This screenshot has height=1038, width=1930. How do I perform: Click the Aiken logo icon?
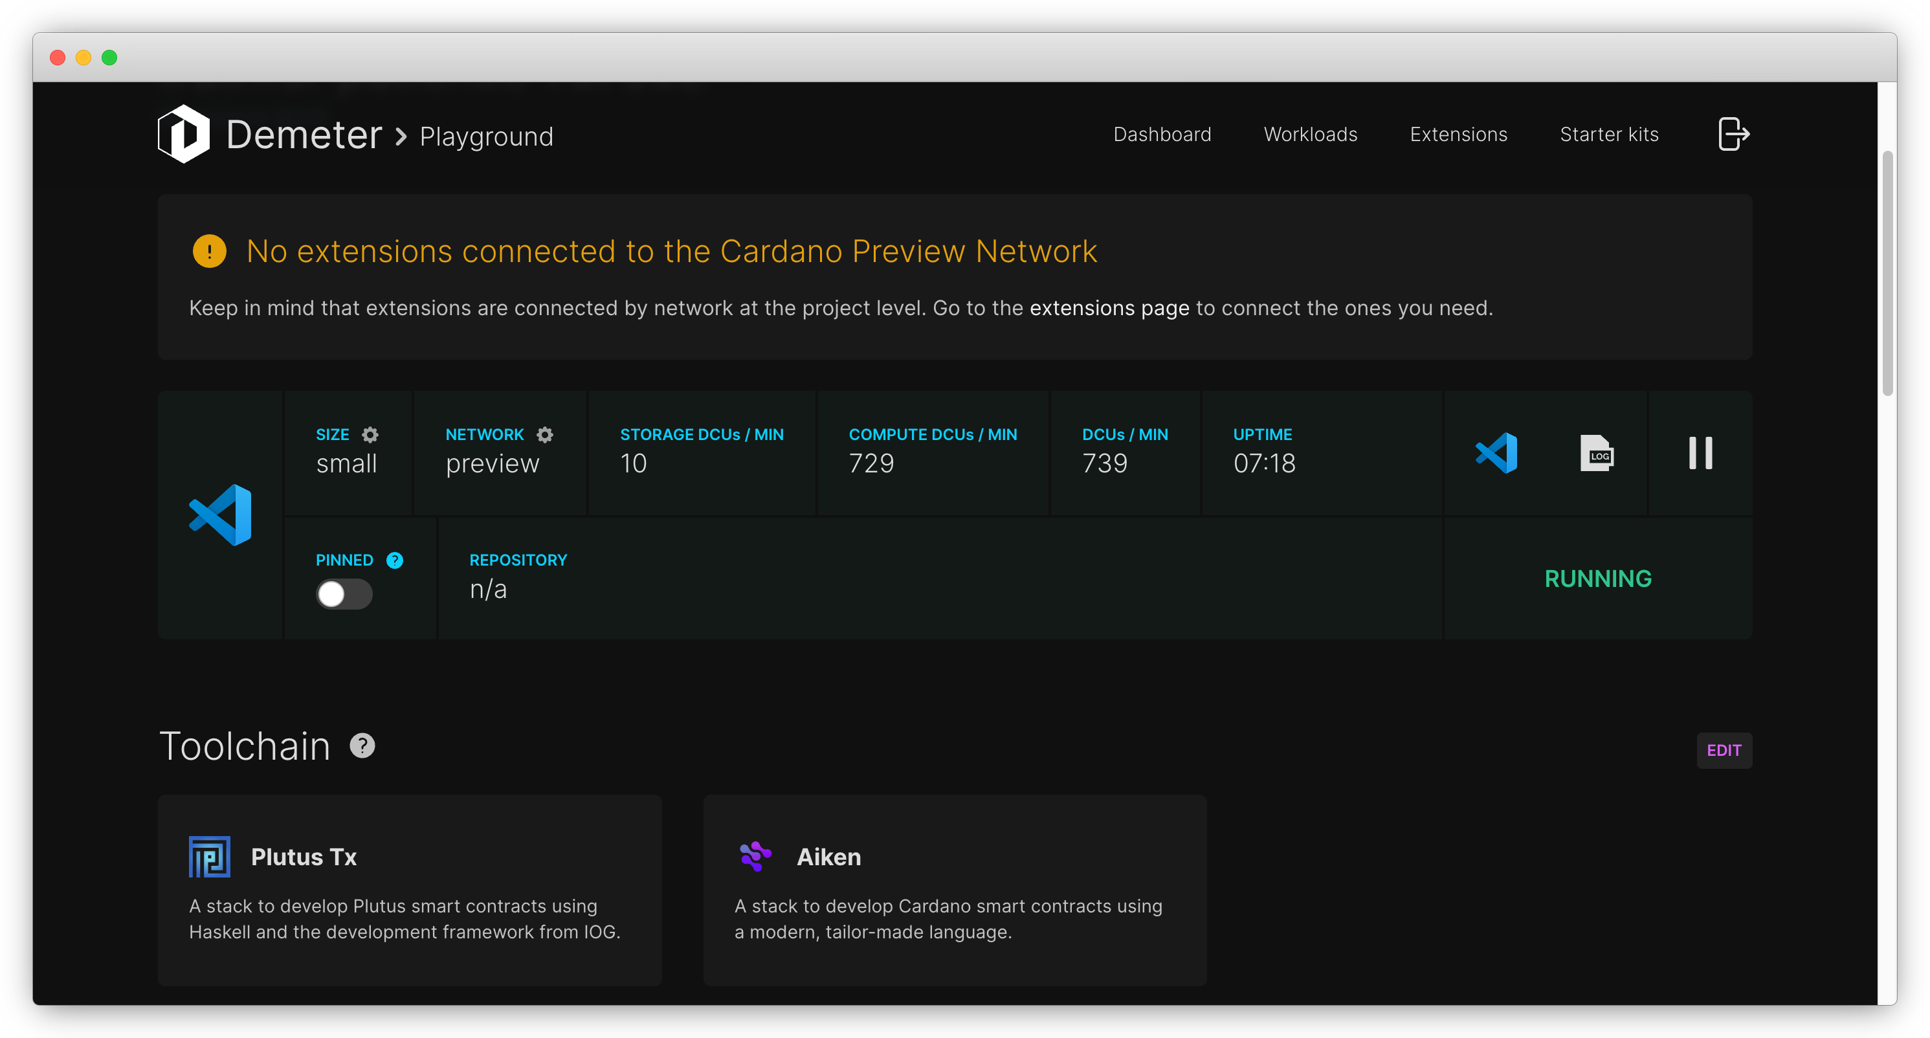(x=755, y=856)
